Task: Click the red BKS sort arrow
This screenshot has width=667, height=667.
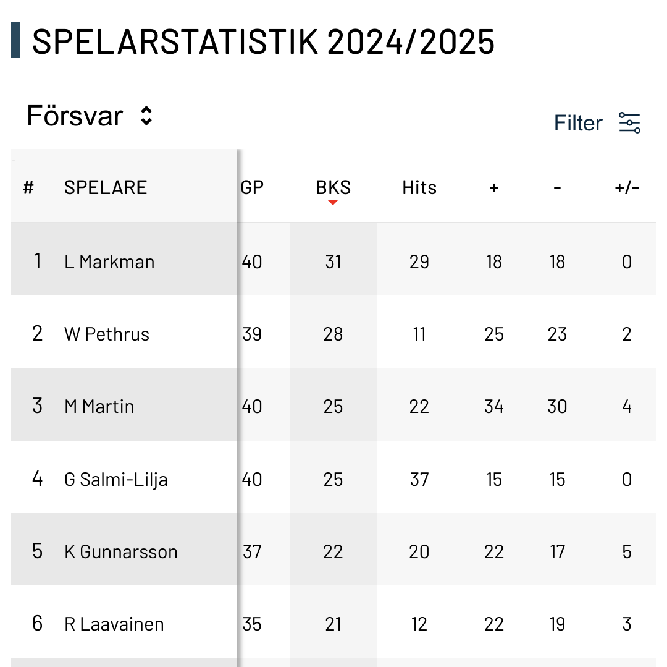Action: click(333, 203)
